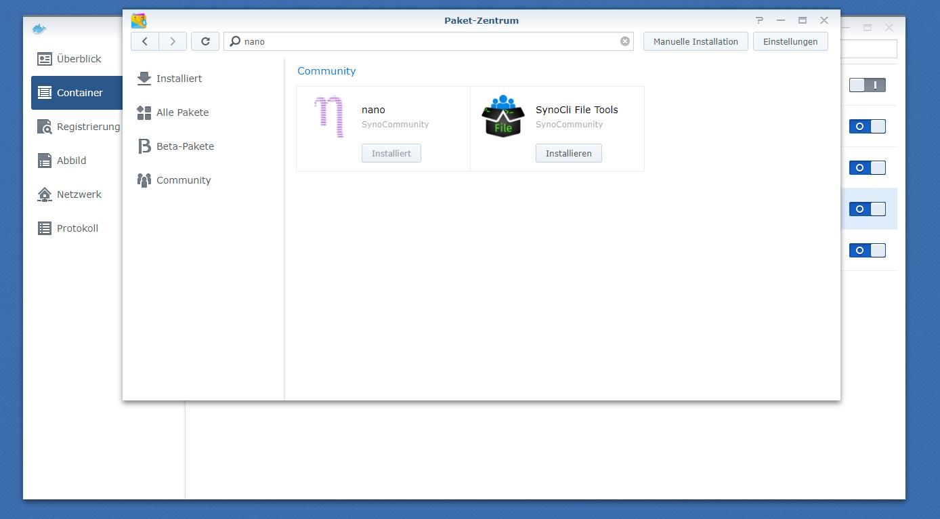Click SynoCommunity under nano
This screenshot has width=940, height=519.
tap(396, 125)
